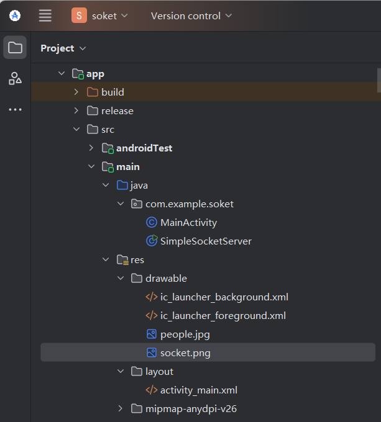Viewport: 381px width, 422px height.
Task: Click the ic_launcher_foreground.xml file icon
Action: (152, 316)
